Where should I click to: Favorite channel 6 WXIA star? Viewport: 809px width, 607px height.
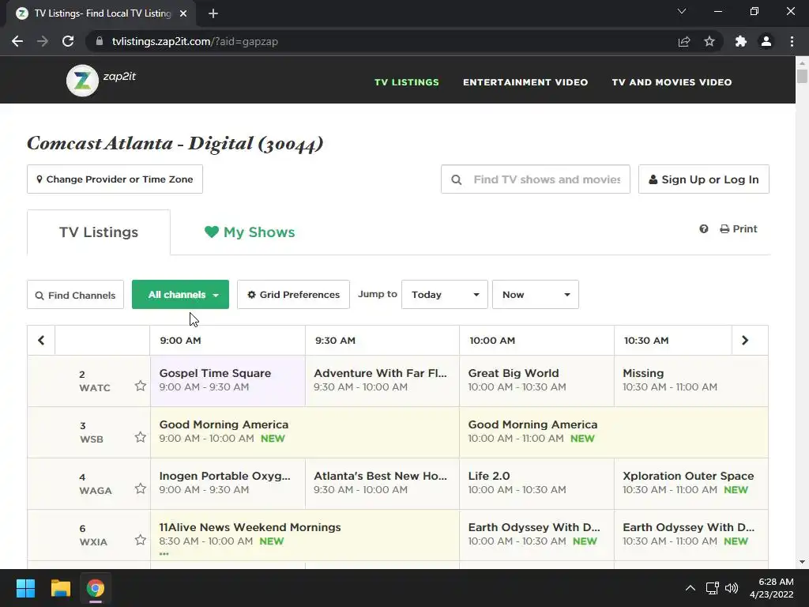tap(141, 540)
